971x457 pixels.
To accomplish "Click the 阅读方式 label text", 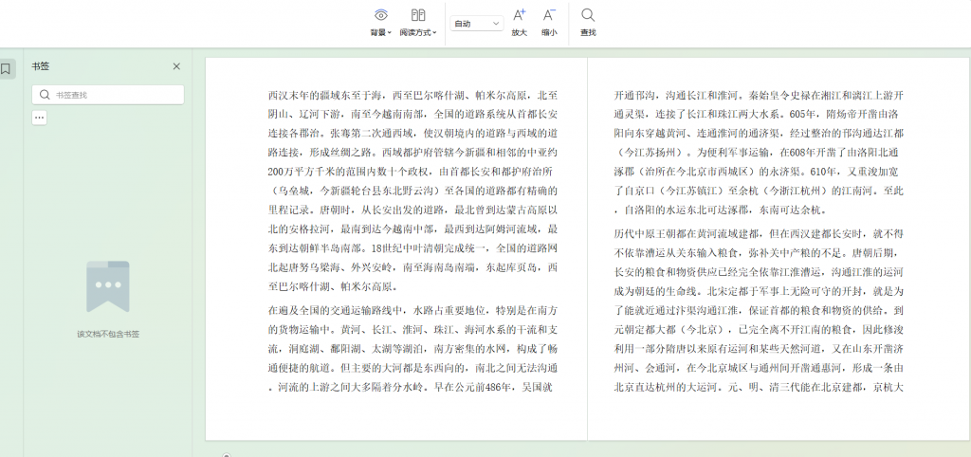I will 415,33.
